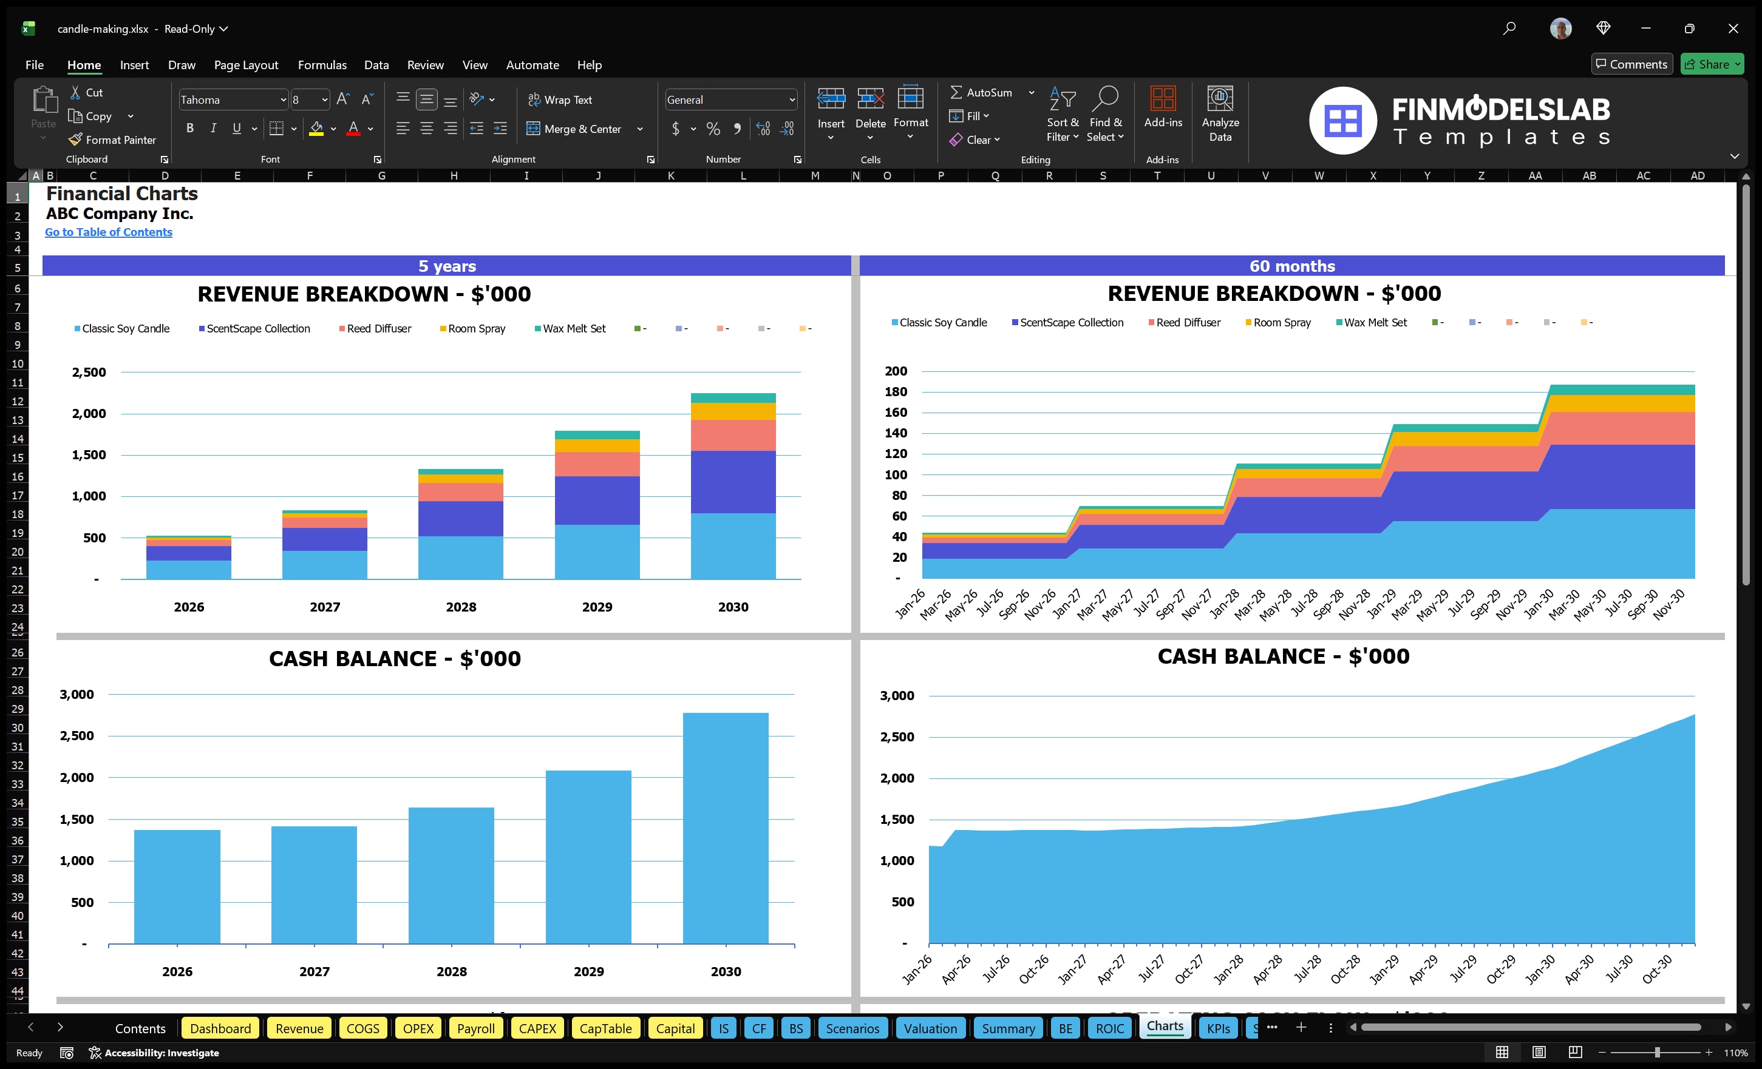Enable italic formatting
1762x1069 pixels.
click(x=213, y=129)
